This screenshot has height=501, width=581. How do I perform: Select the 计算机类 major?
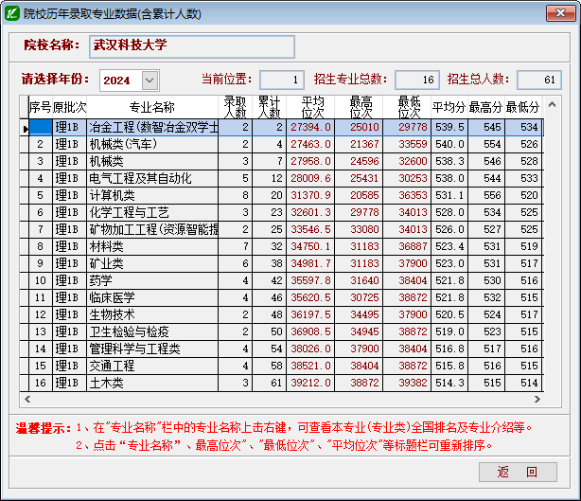click(x=152, y=195)
